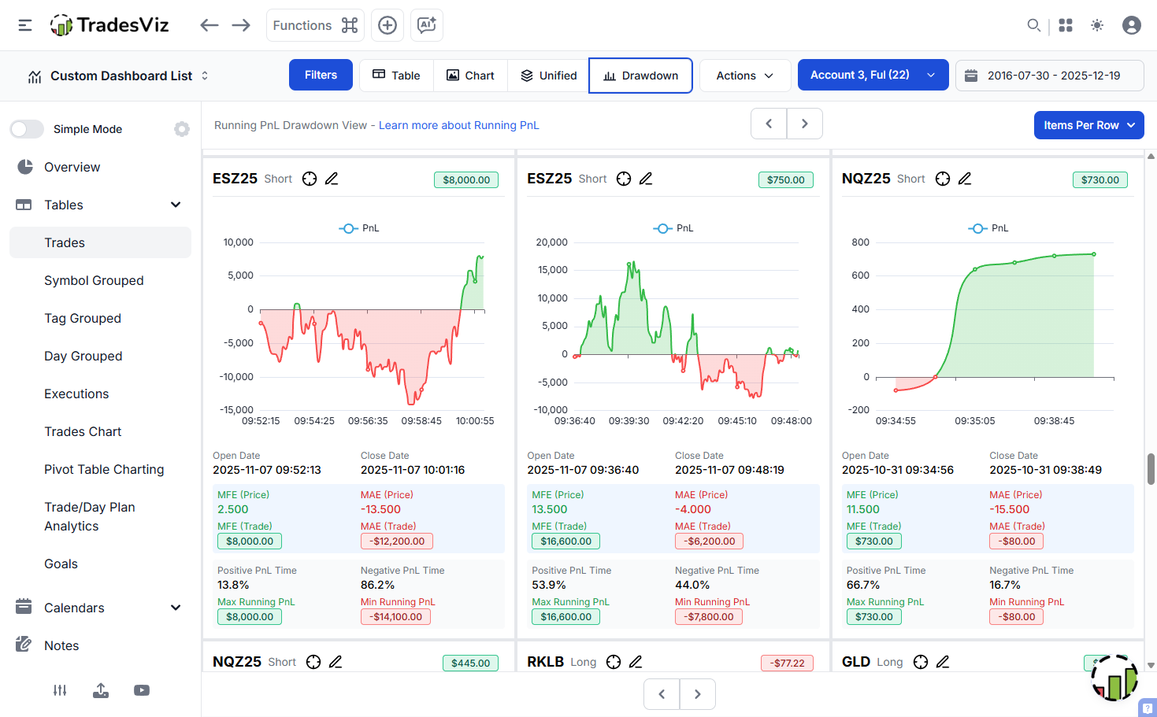Open the Actions dropdown menu
Screen dimensions: 1157x717
744,75
